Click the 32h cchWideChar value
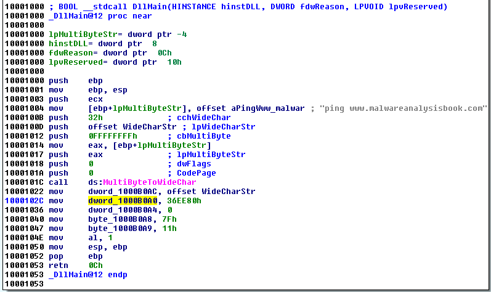491x292 pixels. coord(95,118)
